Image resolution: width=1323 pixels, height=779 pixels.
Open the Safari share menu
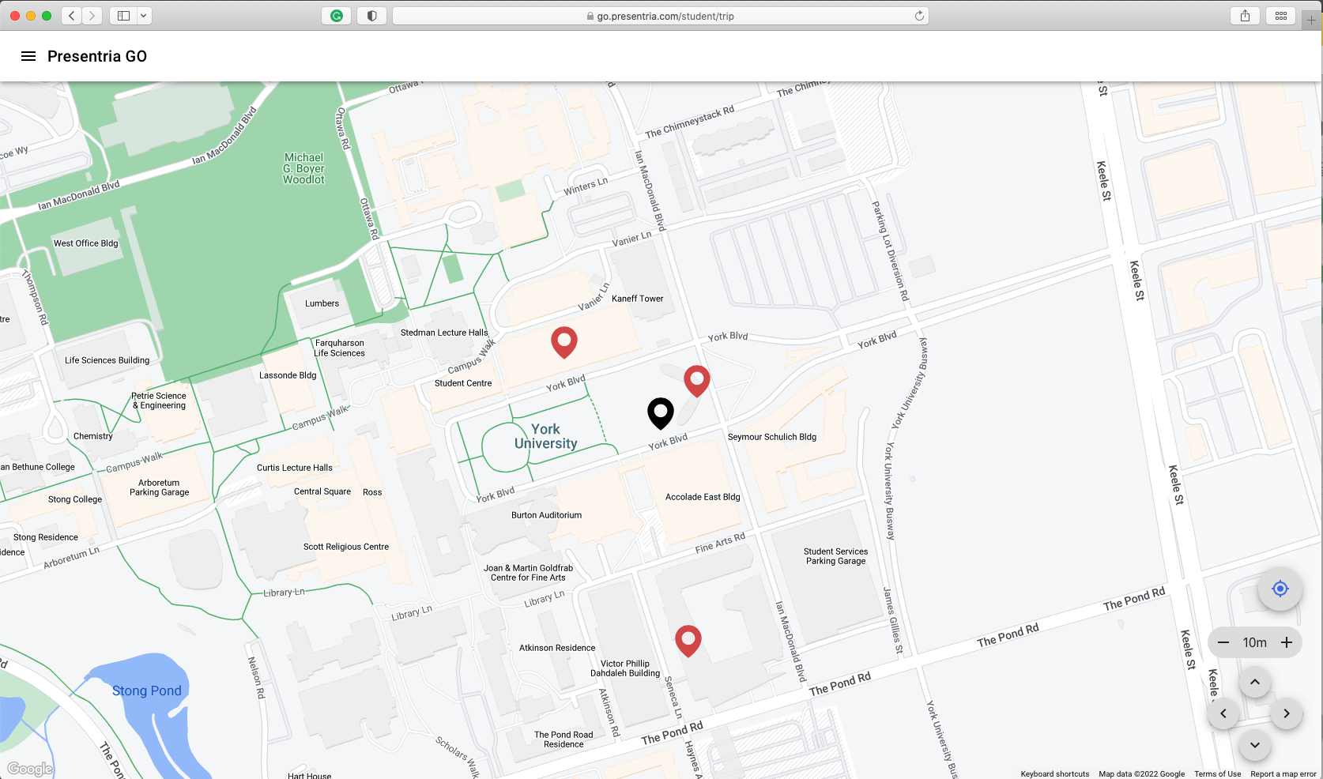coord(1246,16)
